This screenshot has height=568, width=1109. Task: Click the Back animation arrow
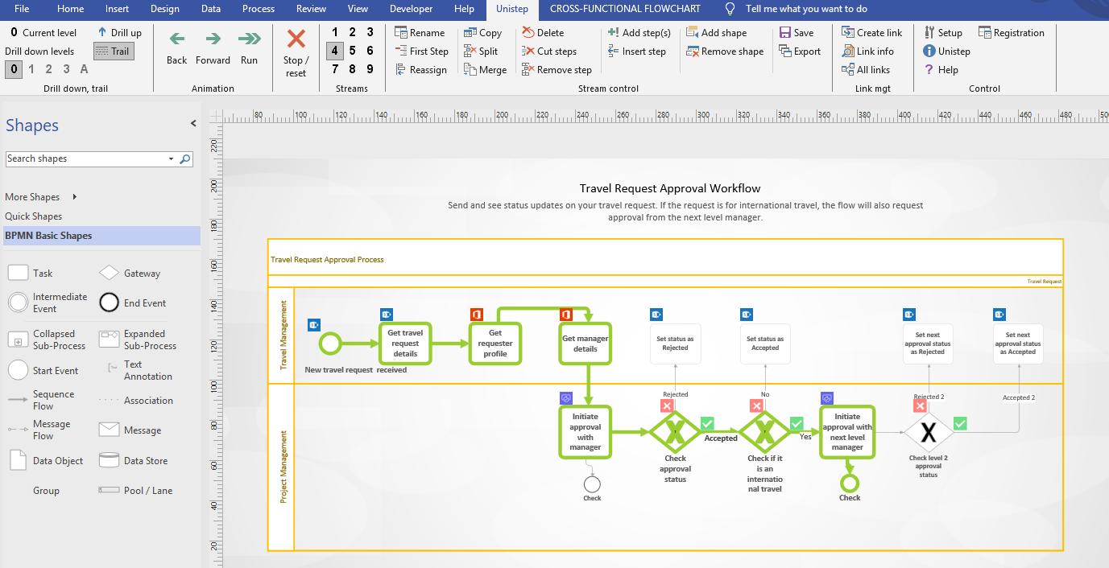coord(176,39)
